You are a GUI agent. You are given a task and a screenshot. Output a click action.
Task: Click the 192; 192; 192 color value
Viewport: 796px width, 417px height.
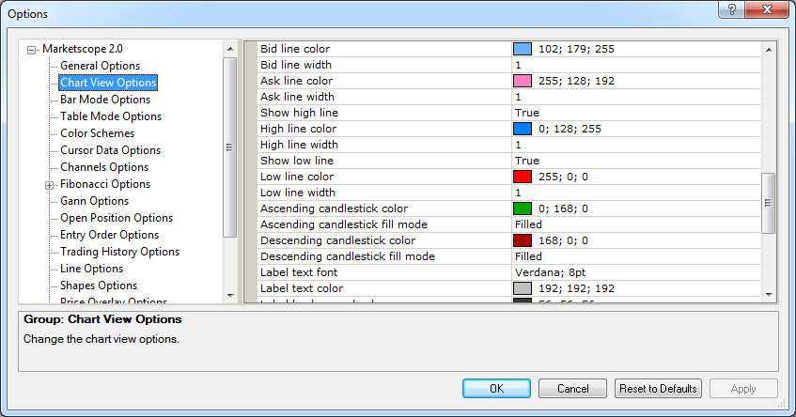point(576,288)
